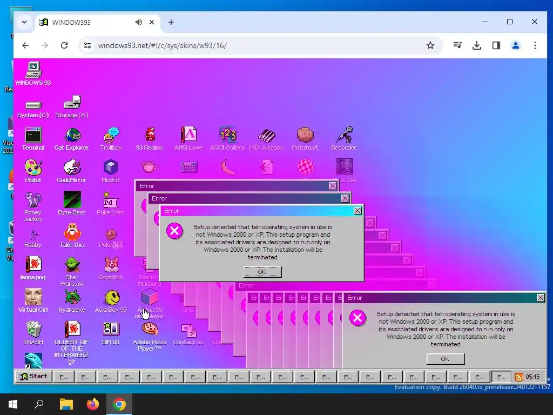Open media controls in Chrome toolbar
The width and height of the screenshot is (553, 415).
[x=457, y=45]
